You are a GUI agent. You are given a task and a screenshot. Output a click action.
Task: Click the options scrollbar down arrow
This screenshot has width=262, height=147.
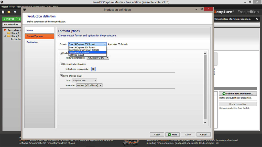coord(205,123)
